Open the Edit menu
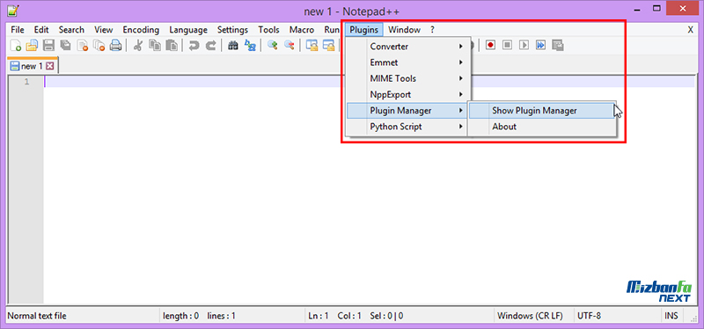 click(41, 30)
